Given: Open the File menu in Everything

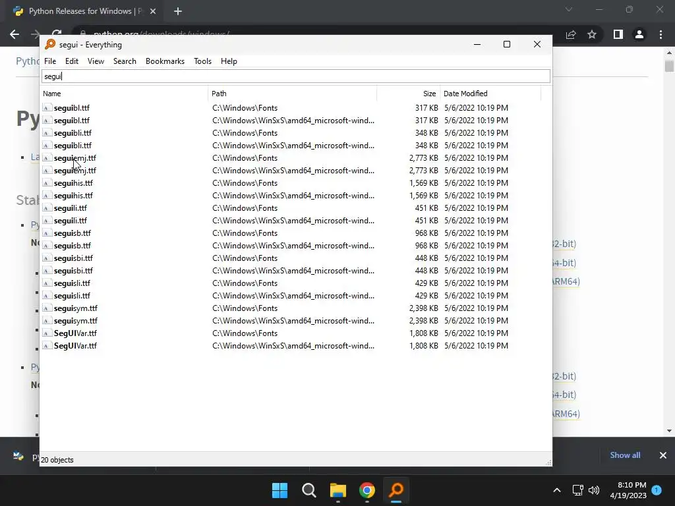Looking at the screenshot, I should click(50, 61).
